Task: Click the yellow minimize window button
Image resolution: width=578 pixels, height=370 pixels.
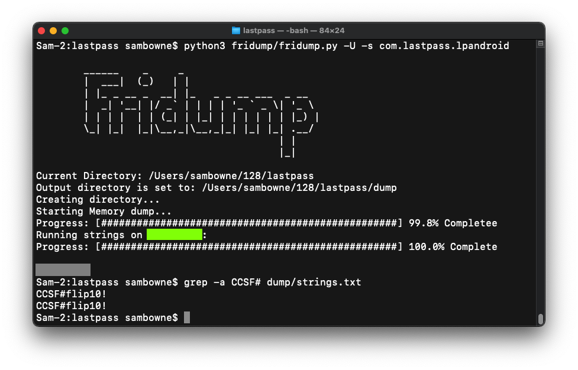Action: (53, 31)
